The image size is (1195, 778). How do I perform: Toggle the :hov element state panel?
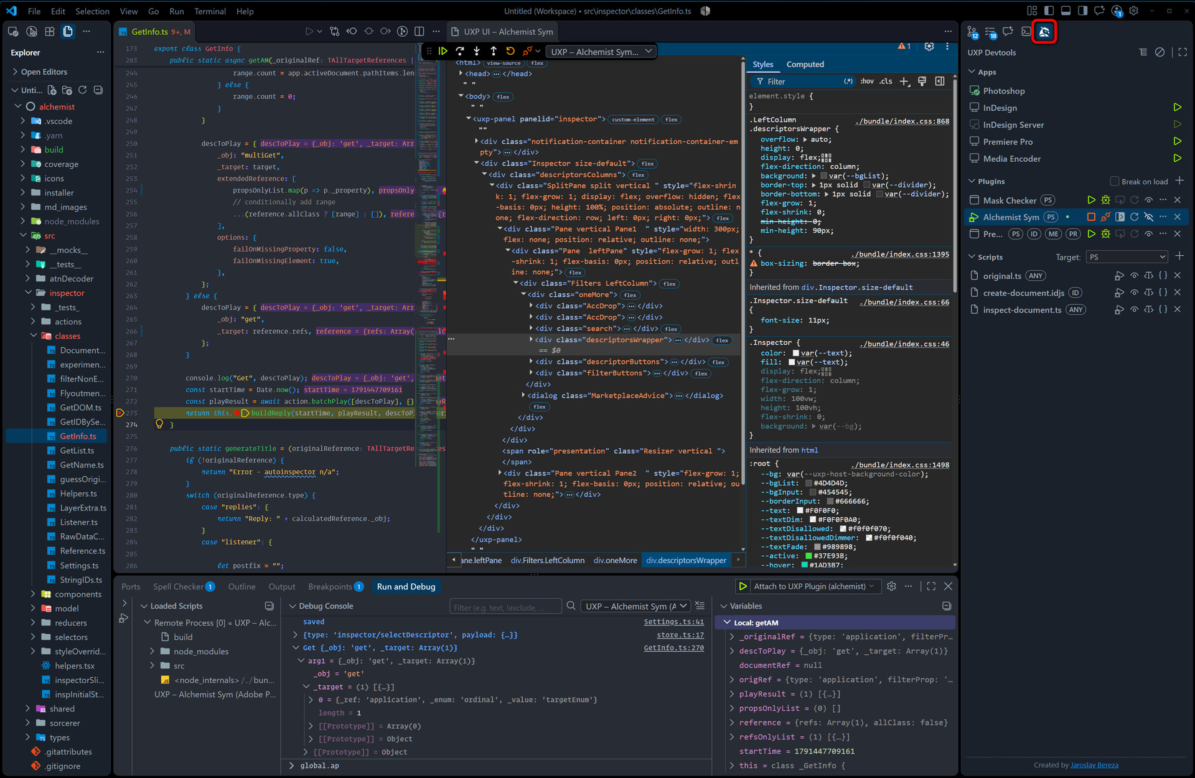tap(866, 82)
